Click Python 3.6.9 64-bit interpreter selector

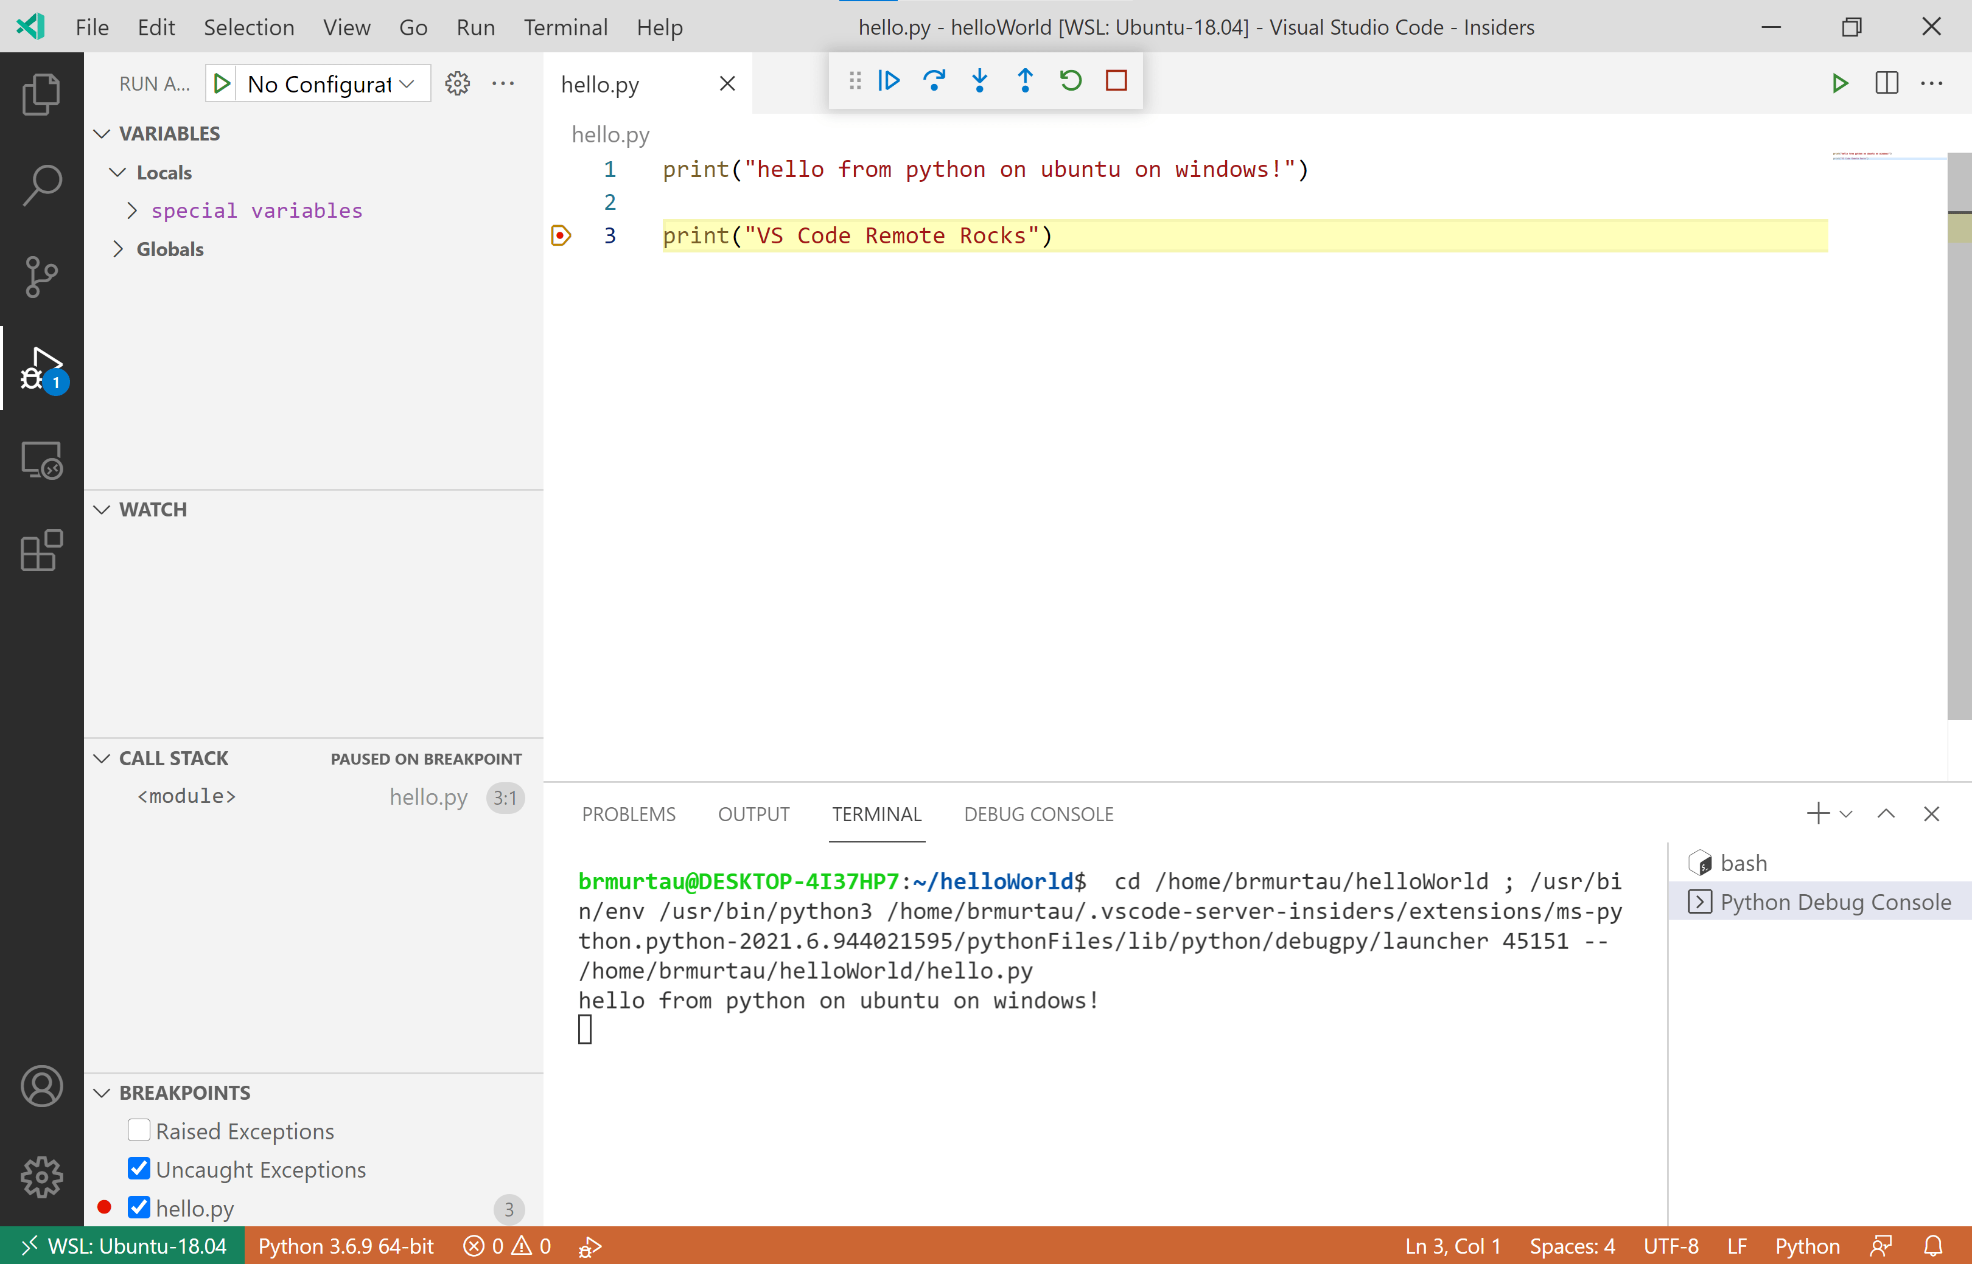click(346, 1246)
